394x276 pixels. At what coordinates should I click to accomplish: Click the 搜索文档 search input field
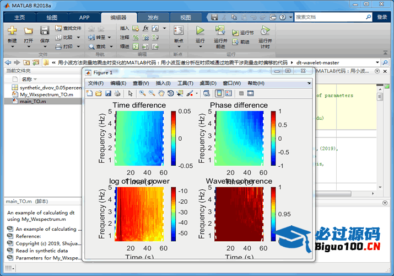tap(330, 17)
